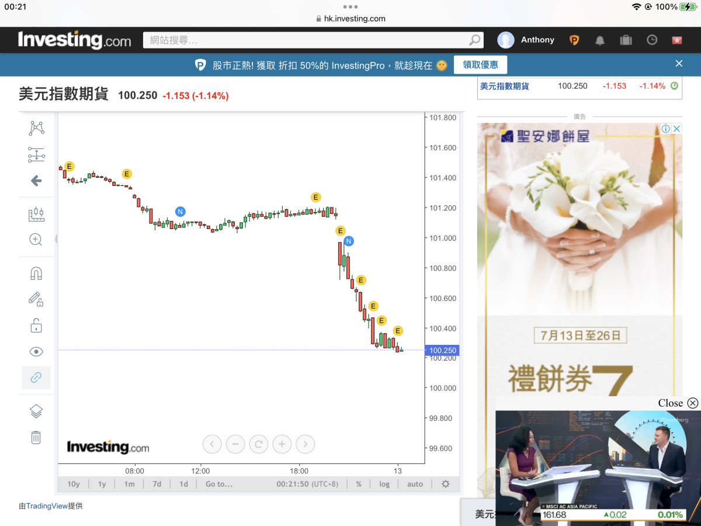Open the clock history icon
Image resolution: width=701 pixels, height=526 pixels.
(652, 40)
